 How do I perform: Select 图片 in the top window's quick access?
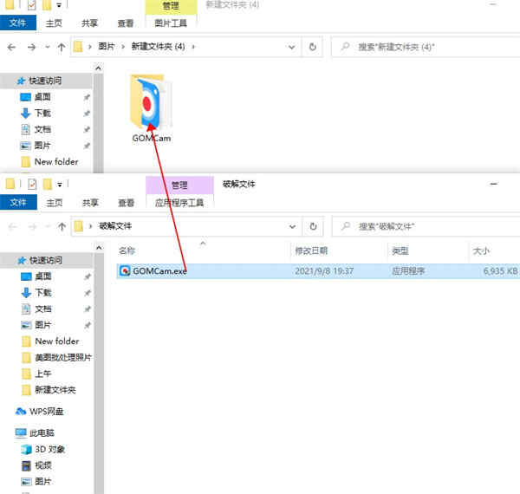point(42,146)
